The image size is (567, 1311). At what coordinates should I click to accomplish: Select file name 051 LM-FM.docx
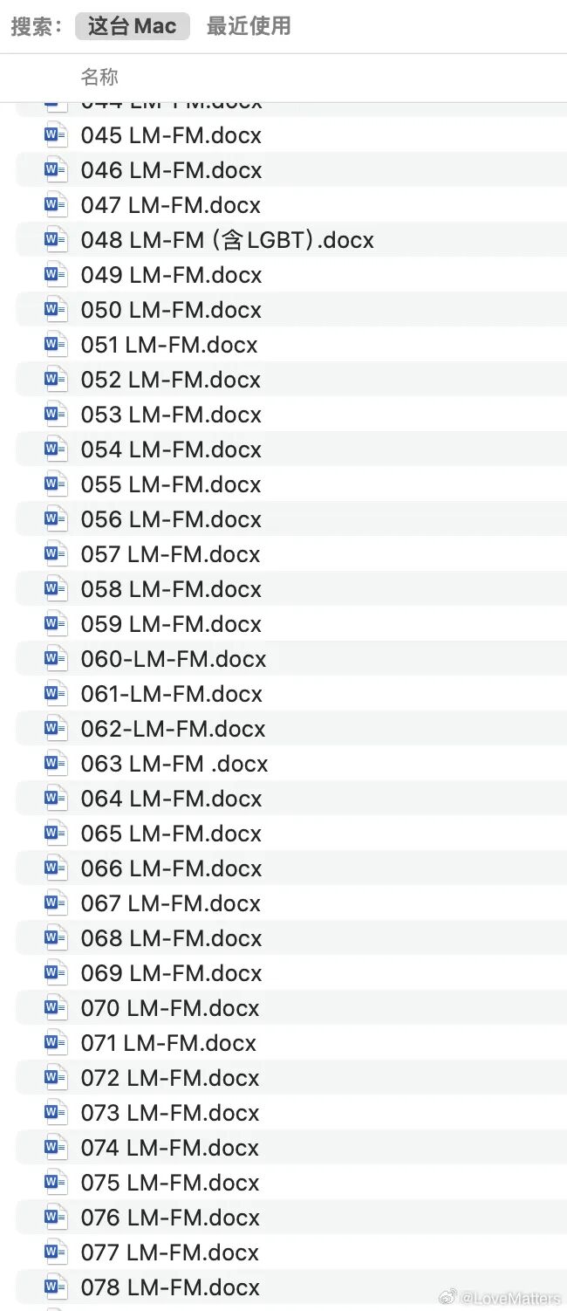click(x=169, y=345)
